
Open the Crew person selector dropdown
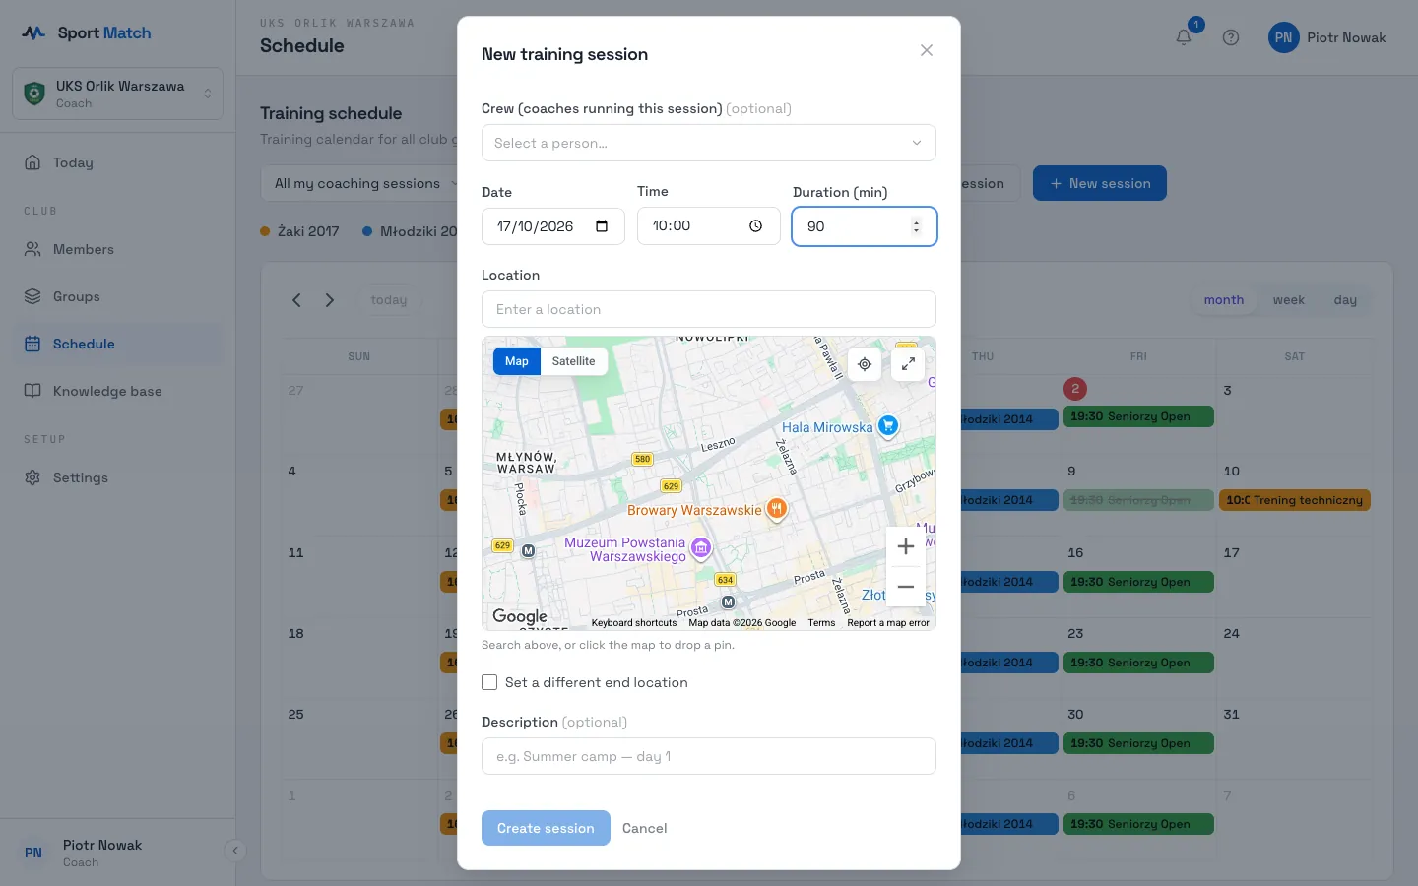[709, 143]
